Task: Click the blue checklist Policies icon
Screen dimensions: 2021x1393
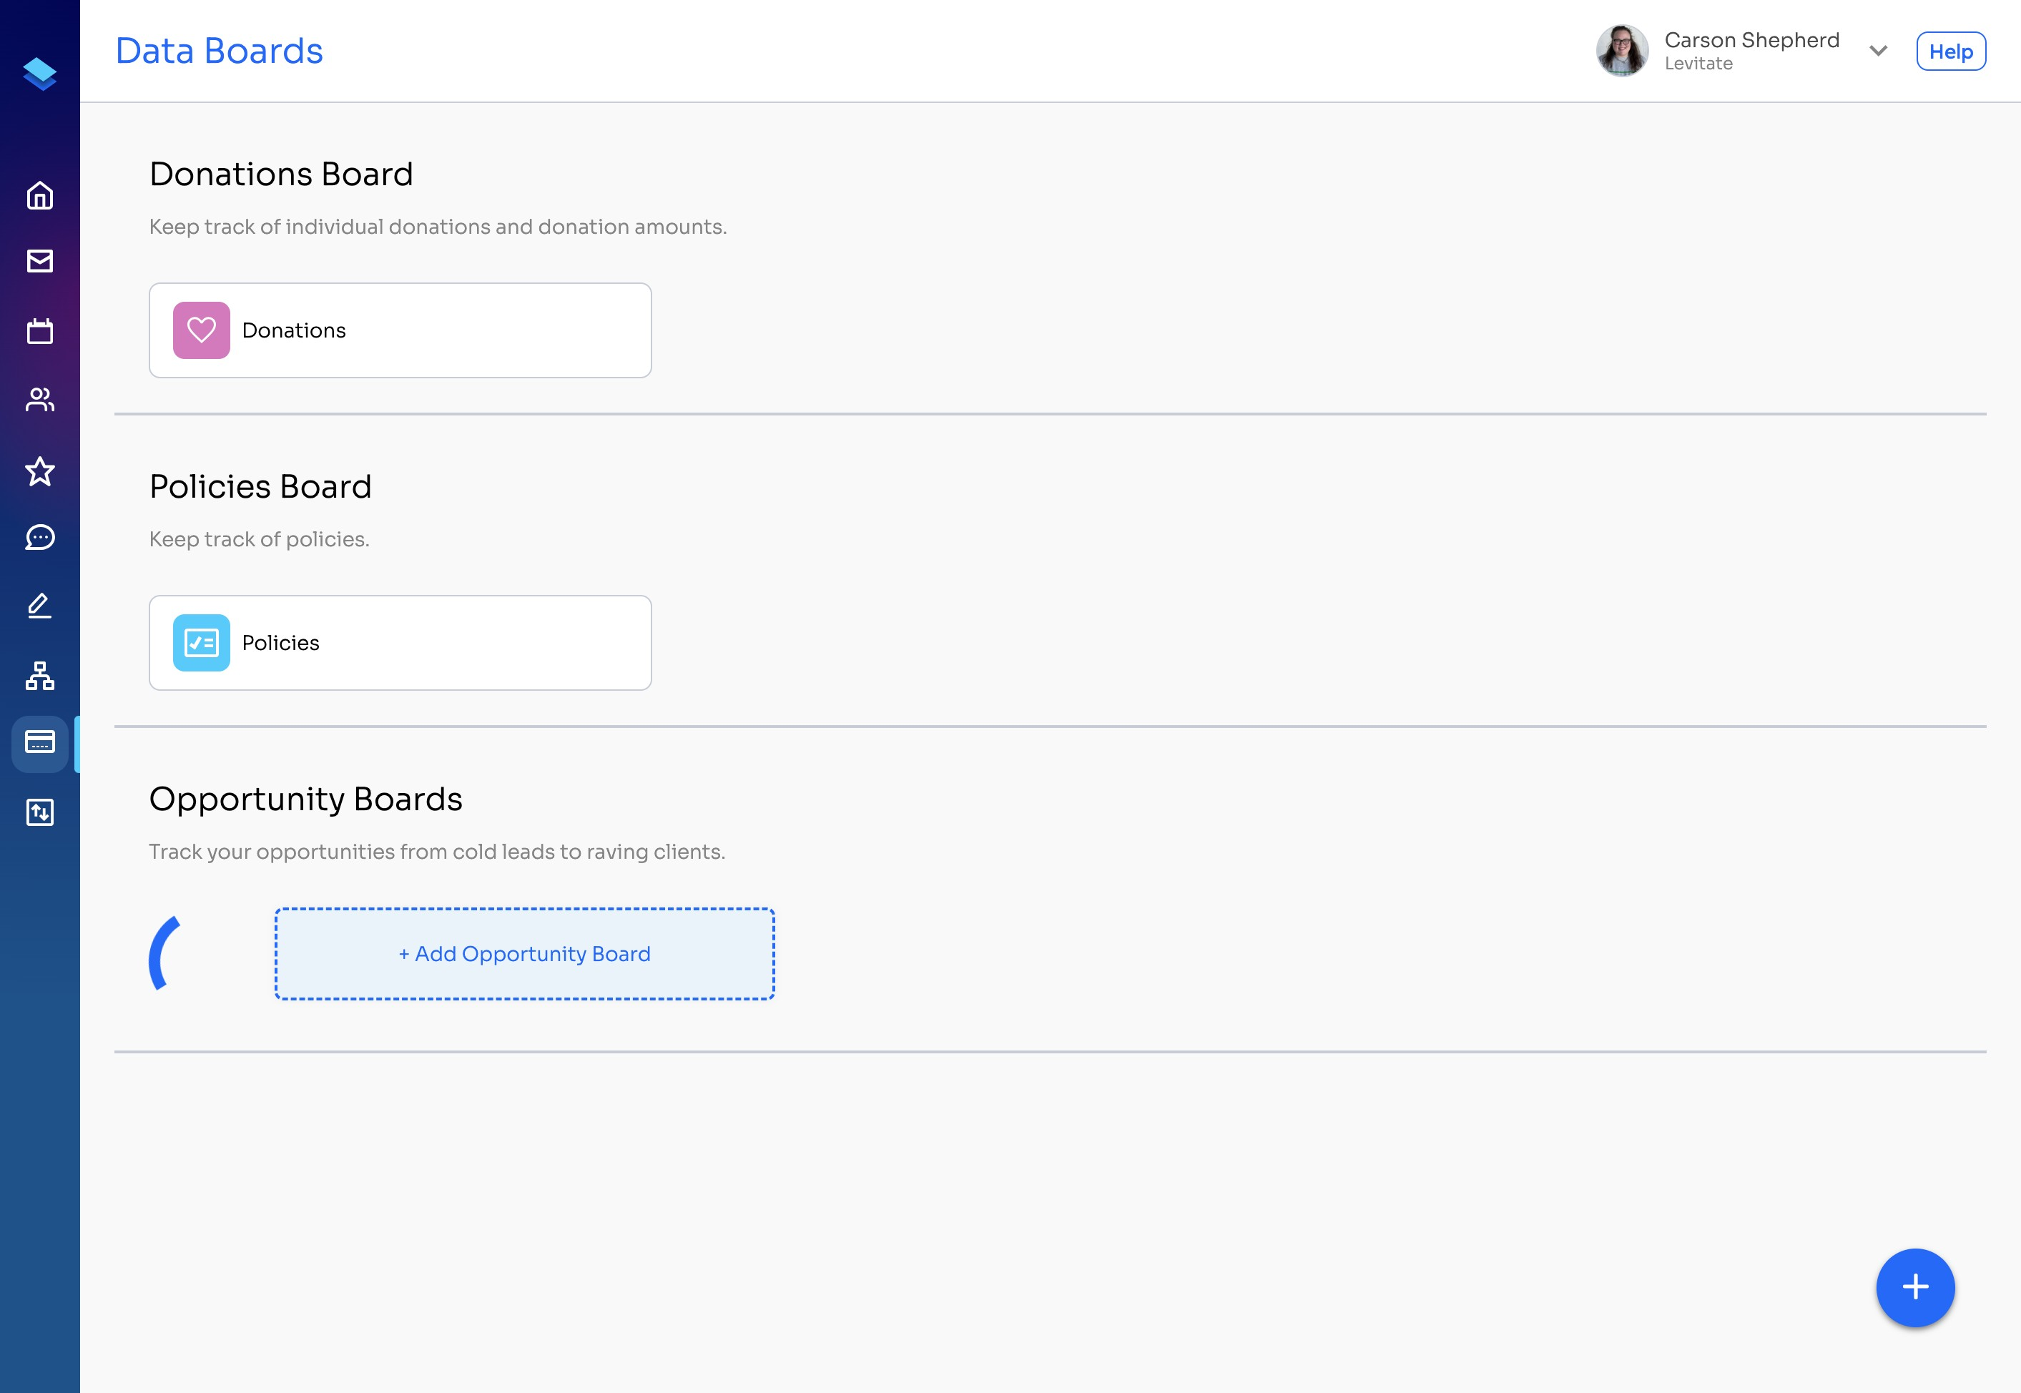Action: [202, 642]
